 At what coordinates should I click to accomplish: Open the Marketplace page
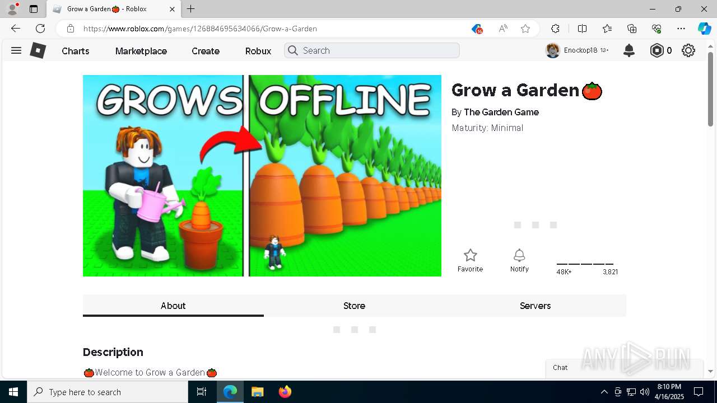click(141, 51)
